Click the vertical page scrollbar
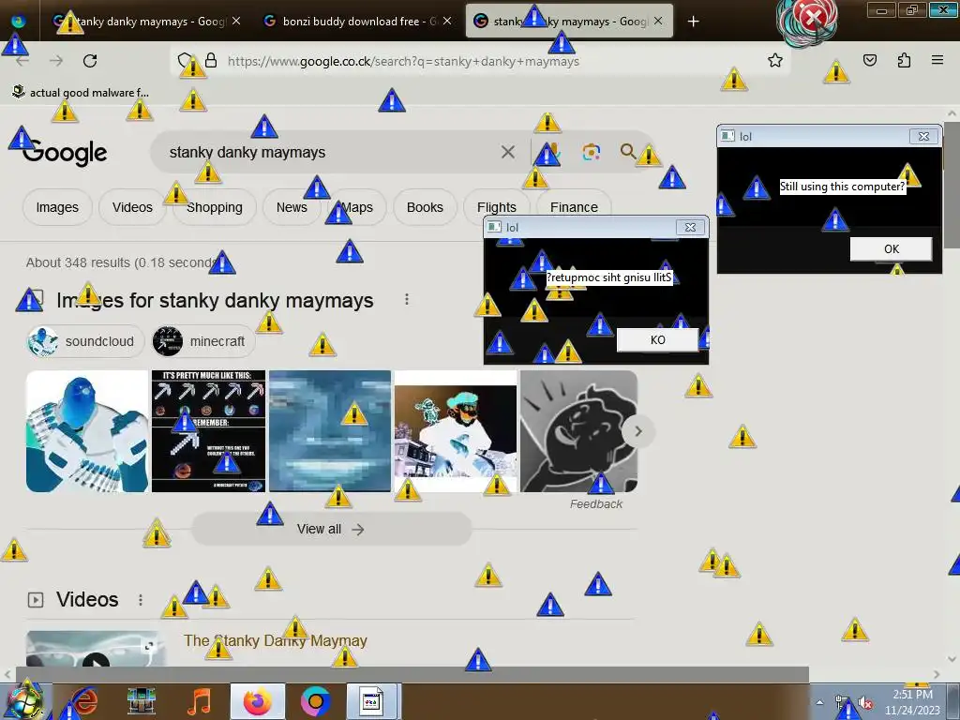This screenshot has height=720, width=960. click(x=952, y=185)
